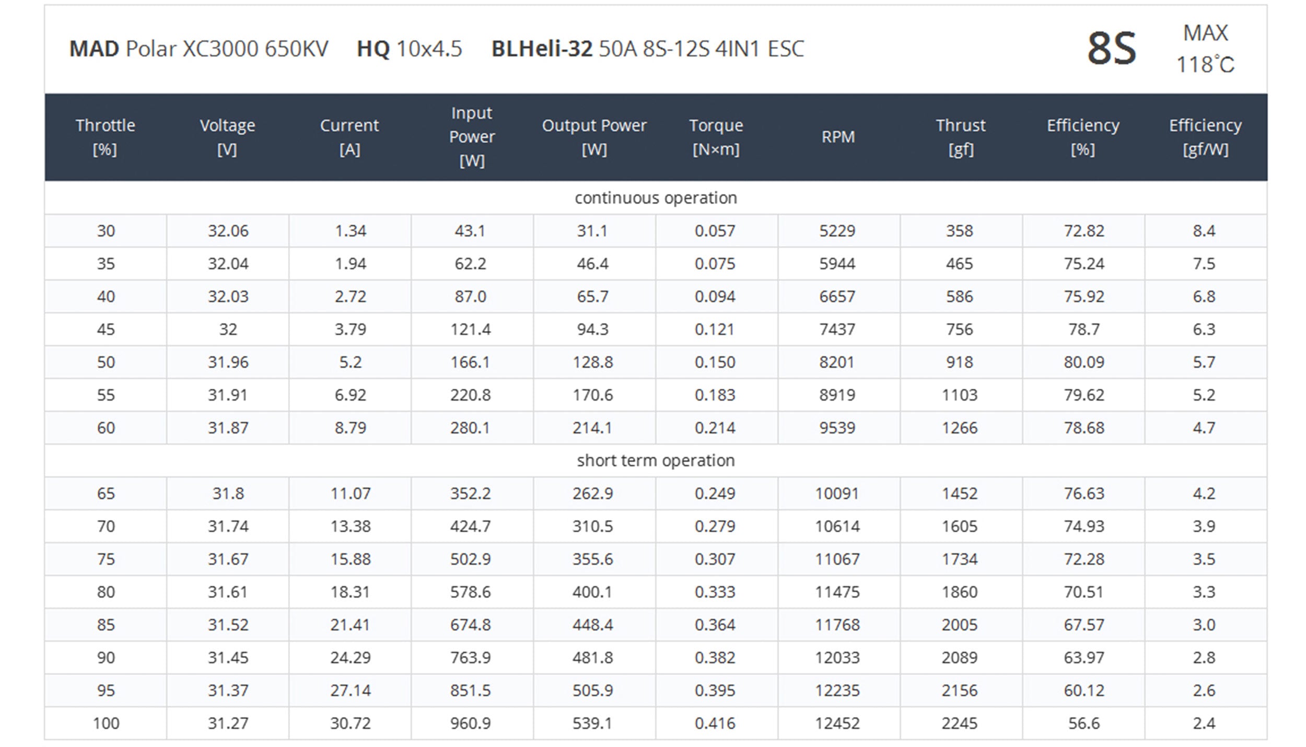This screenshot has height=747, width=1306.
Task: Click the Voltage [V] column header
Action: click(228, 137)
